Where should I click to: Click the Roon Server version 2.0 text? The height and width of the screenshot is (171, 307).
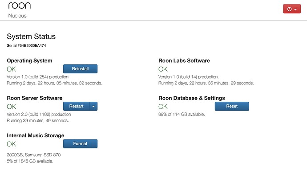[39, 114]
